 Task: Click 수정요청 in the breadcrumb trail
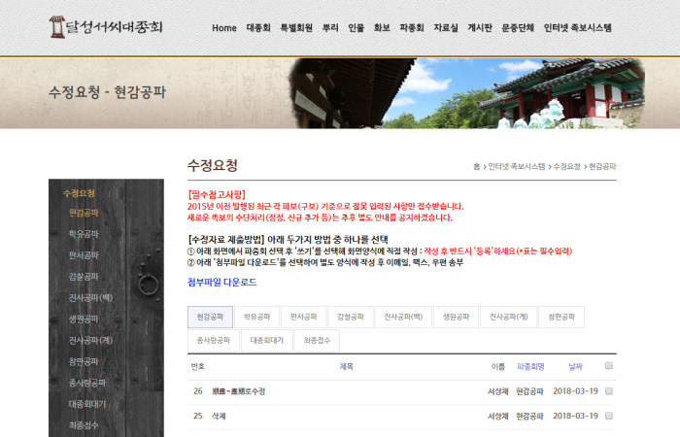coord(567,167)
